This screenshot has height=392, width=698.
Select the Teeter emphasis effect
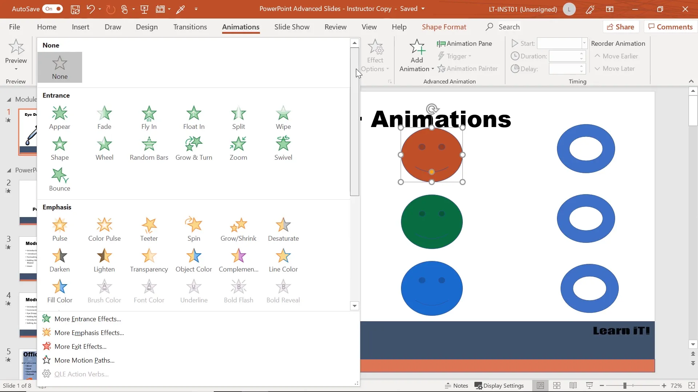[149, 230]
